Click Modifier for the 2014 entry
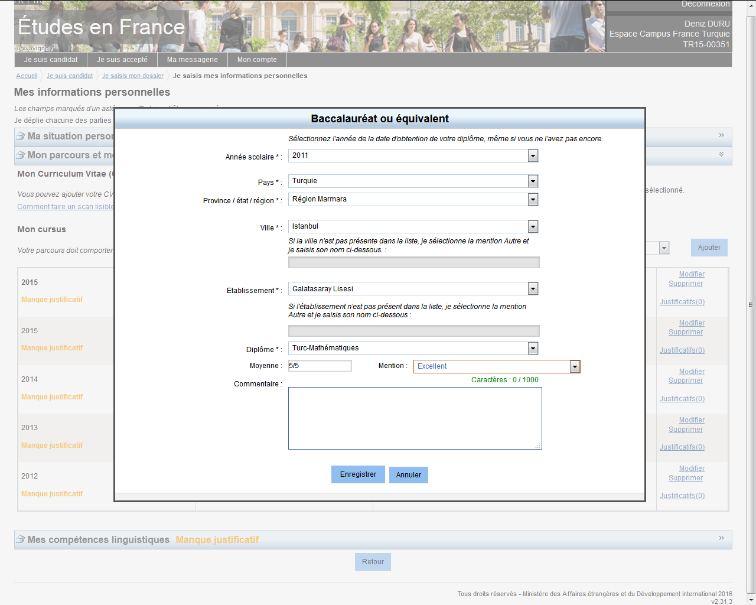Viewport: 756px width, 605px height. pyautogui.click(x=692, y=372)
